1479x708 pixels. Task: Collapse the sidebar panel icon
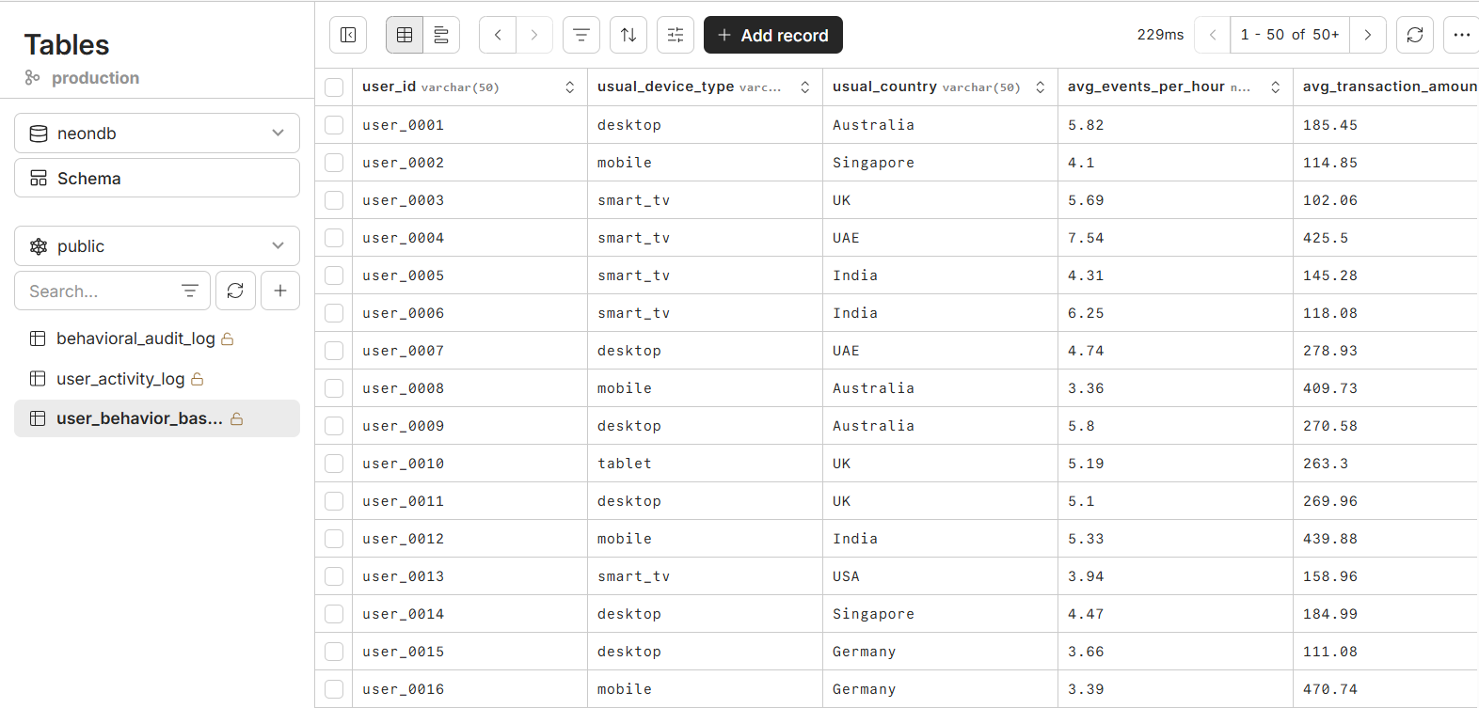pyautogui.click(x=348, y=35)
